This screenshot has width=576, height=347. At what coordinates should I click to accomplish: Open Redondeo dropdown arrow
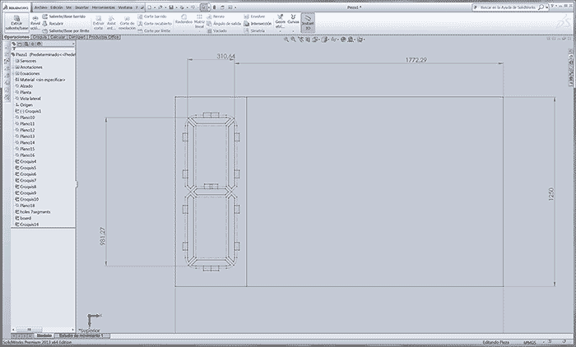tap(183, 31)
